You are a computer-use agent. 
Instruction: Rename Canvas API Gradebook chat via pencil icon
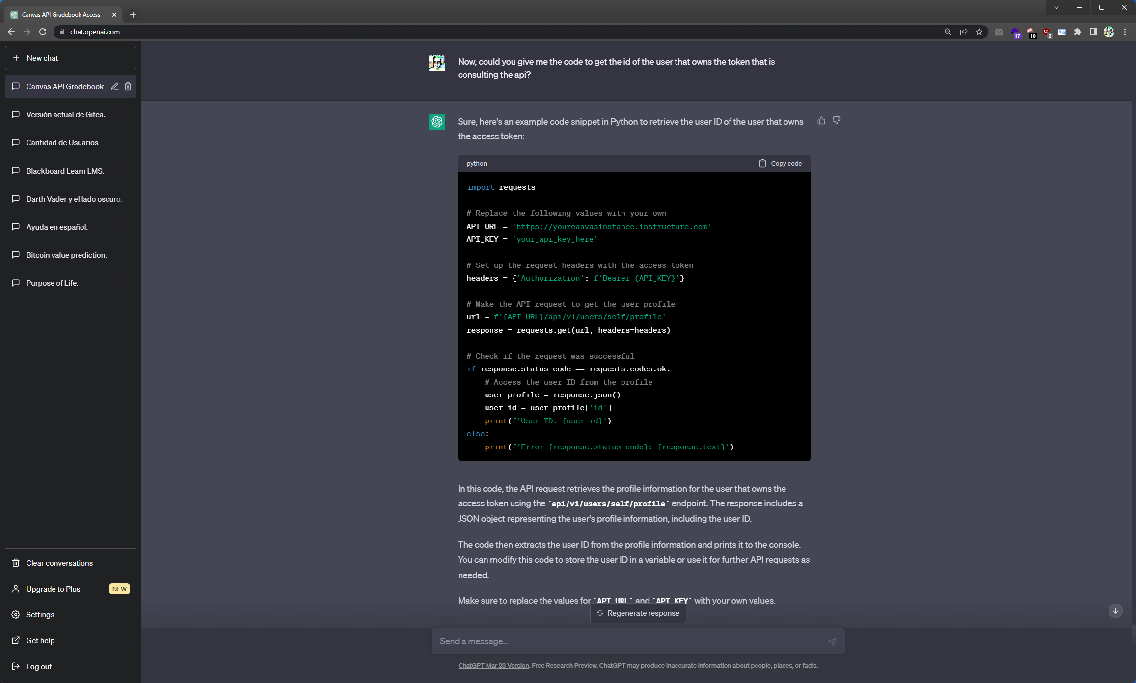pos(115,86)
